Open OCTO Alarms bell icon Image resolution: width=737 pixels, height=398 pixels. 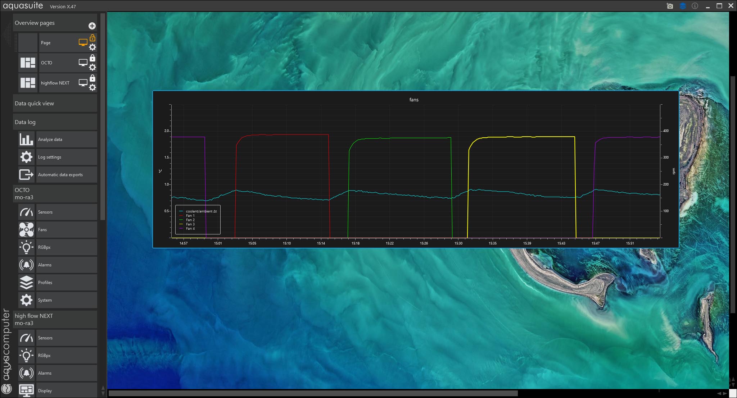coord(26,265)
